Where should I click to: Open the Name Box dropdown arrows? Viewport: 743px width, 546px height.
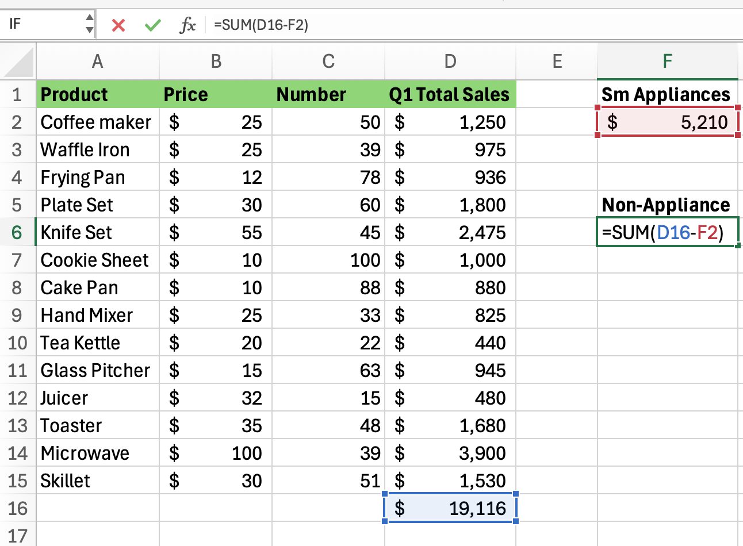tap(89, 24)
